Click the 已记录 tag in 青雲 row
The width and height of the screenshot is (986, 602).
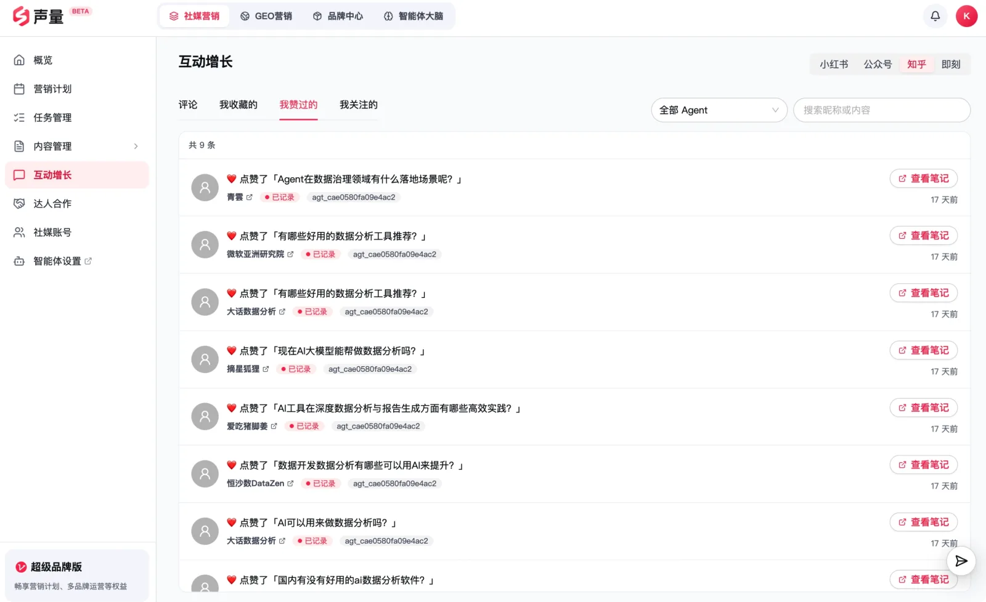(280, 198)
